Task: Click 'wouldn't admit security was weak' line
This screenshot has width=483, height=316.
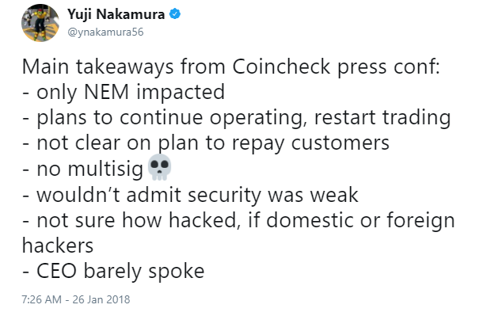Action: pos(190,195)
